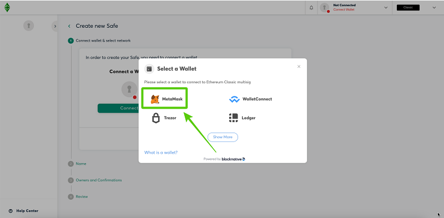
Task: Open Not Connected wallet dropdown
Action: [386, 8]
